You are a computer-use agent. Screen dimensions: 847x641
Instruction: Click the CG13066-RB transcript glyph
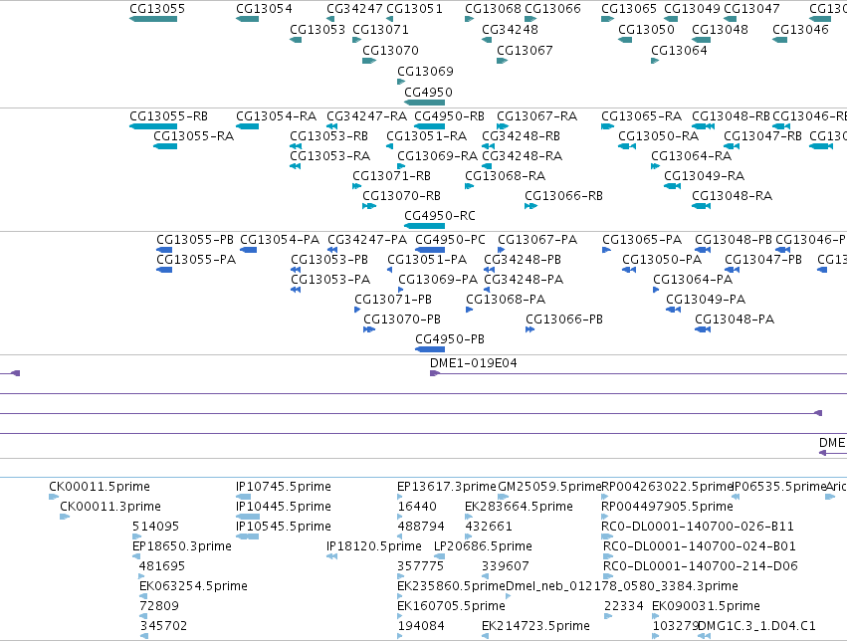tap(531, 206)
